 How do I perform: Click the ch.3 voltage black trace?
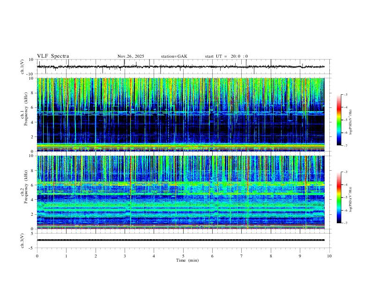tap(180, 240)
